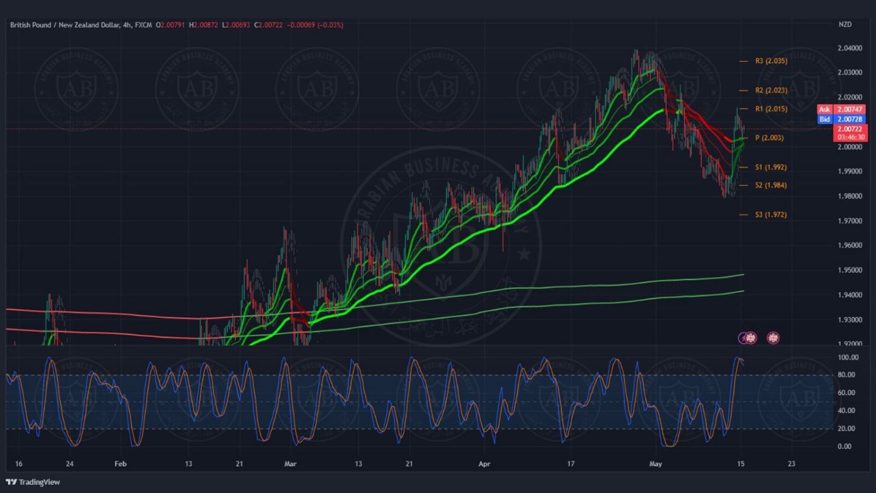Select the open value O2.00791
Screen dimensions: 876x493
click(x=170, y=25)
